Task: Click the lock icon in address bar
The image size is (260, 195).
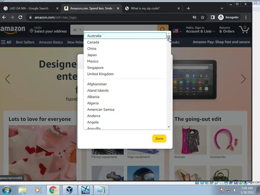Action: point(30,17)
